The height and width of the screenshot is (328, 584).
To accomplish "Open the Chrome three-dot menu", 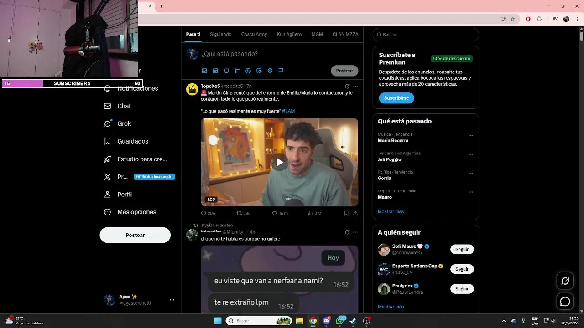I will pyautogui.click(x=577, y=19).
